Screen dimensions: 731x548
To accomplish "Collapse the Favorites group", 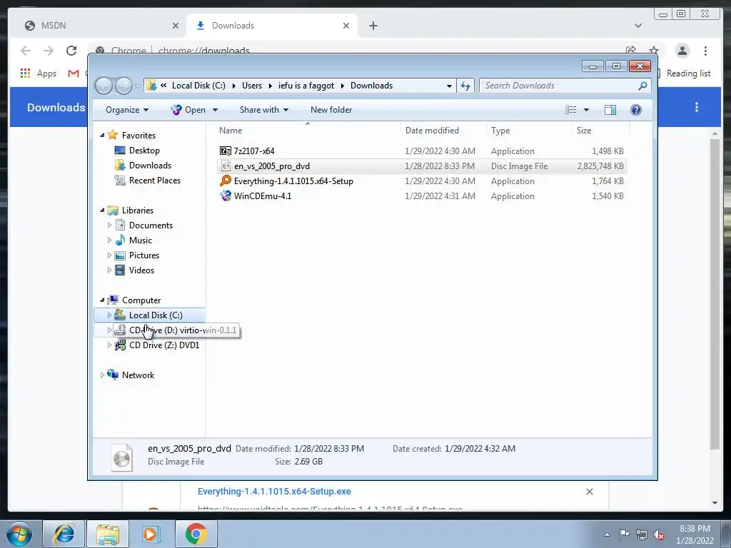I will point(102,135).
